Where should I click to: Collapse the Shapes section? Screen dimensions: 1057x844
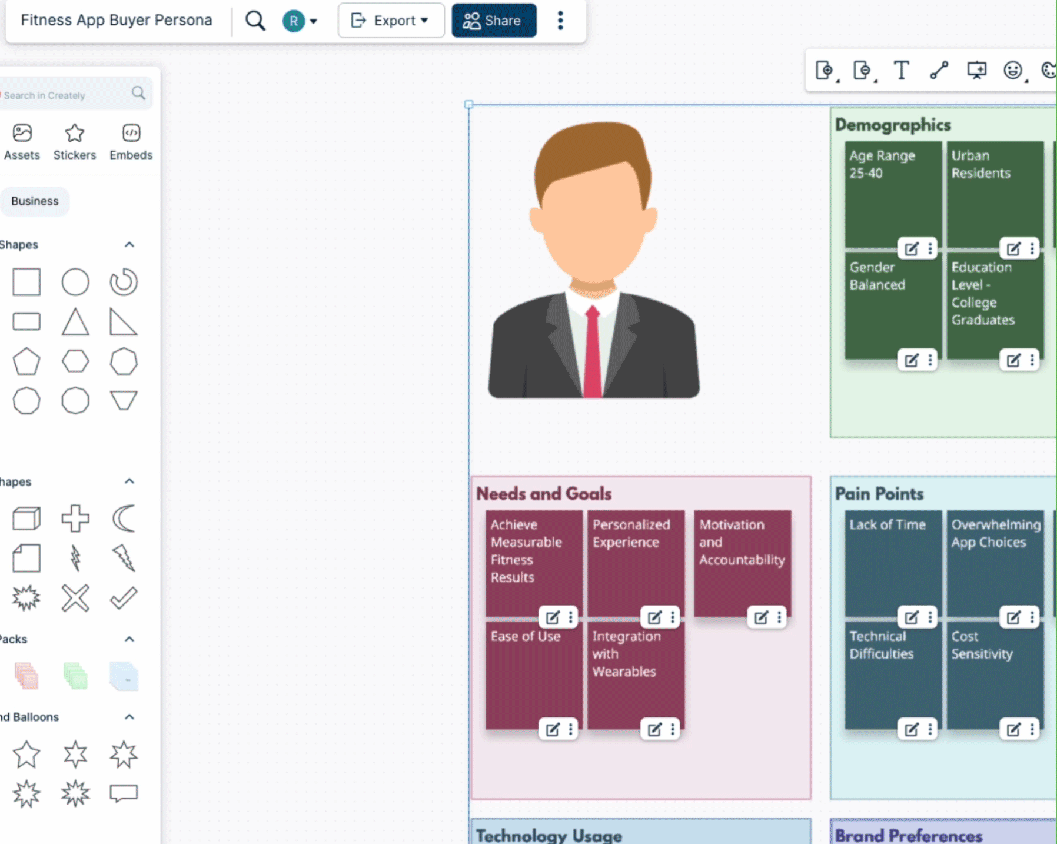click(x=129, y=244)
